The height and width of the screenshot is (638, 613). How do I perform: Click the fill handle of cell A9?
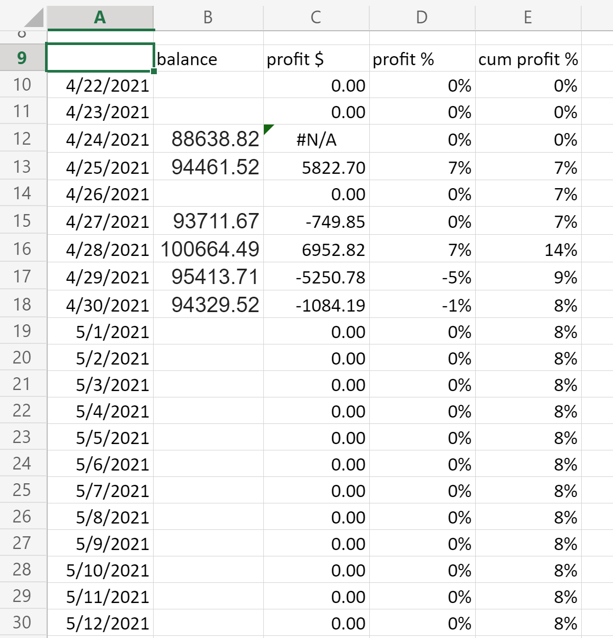click(x=154, y=71)
